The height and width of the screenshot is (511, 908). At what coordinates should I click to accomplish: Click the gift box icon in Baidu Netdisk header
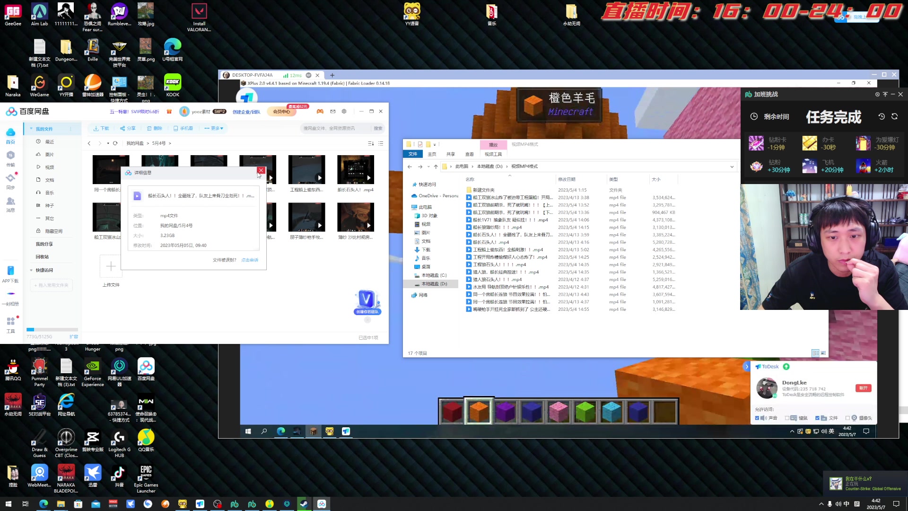(169, 112)
